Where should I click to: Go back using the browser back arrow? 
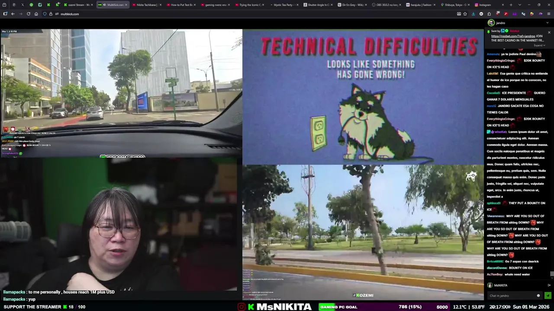[13, 14]
